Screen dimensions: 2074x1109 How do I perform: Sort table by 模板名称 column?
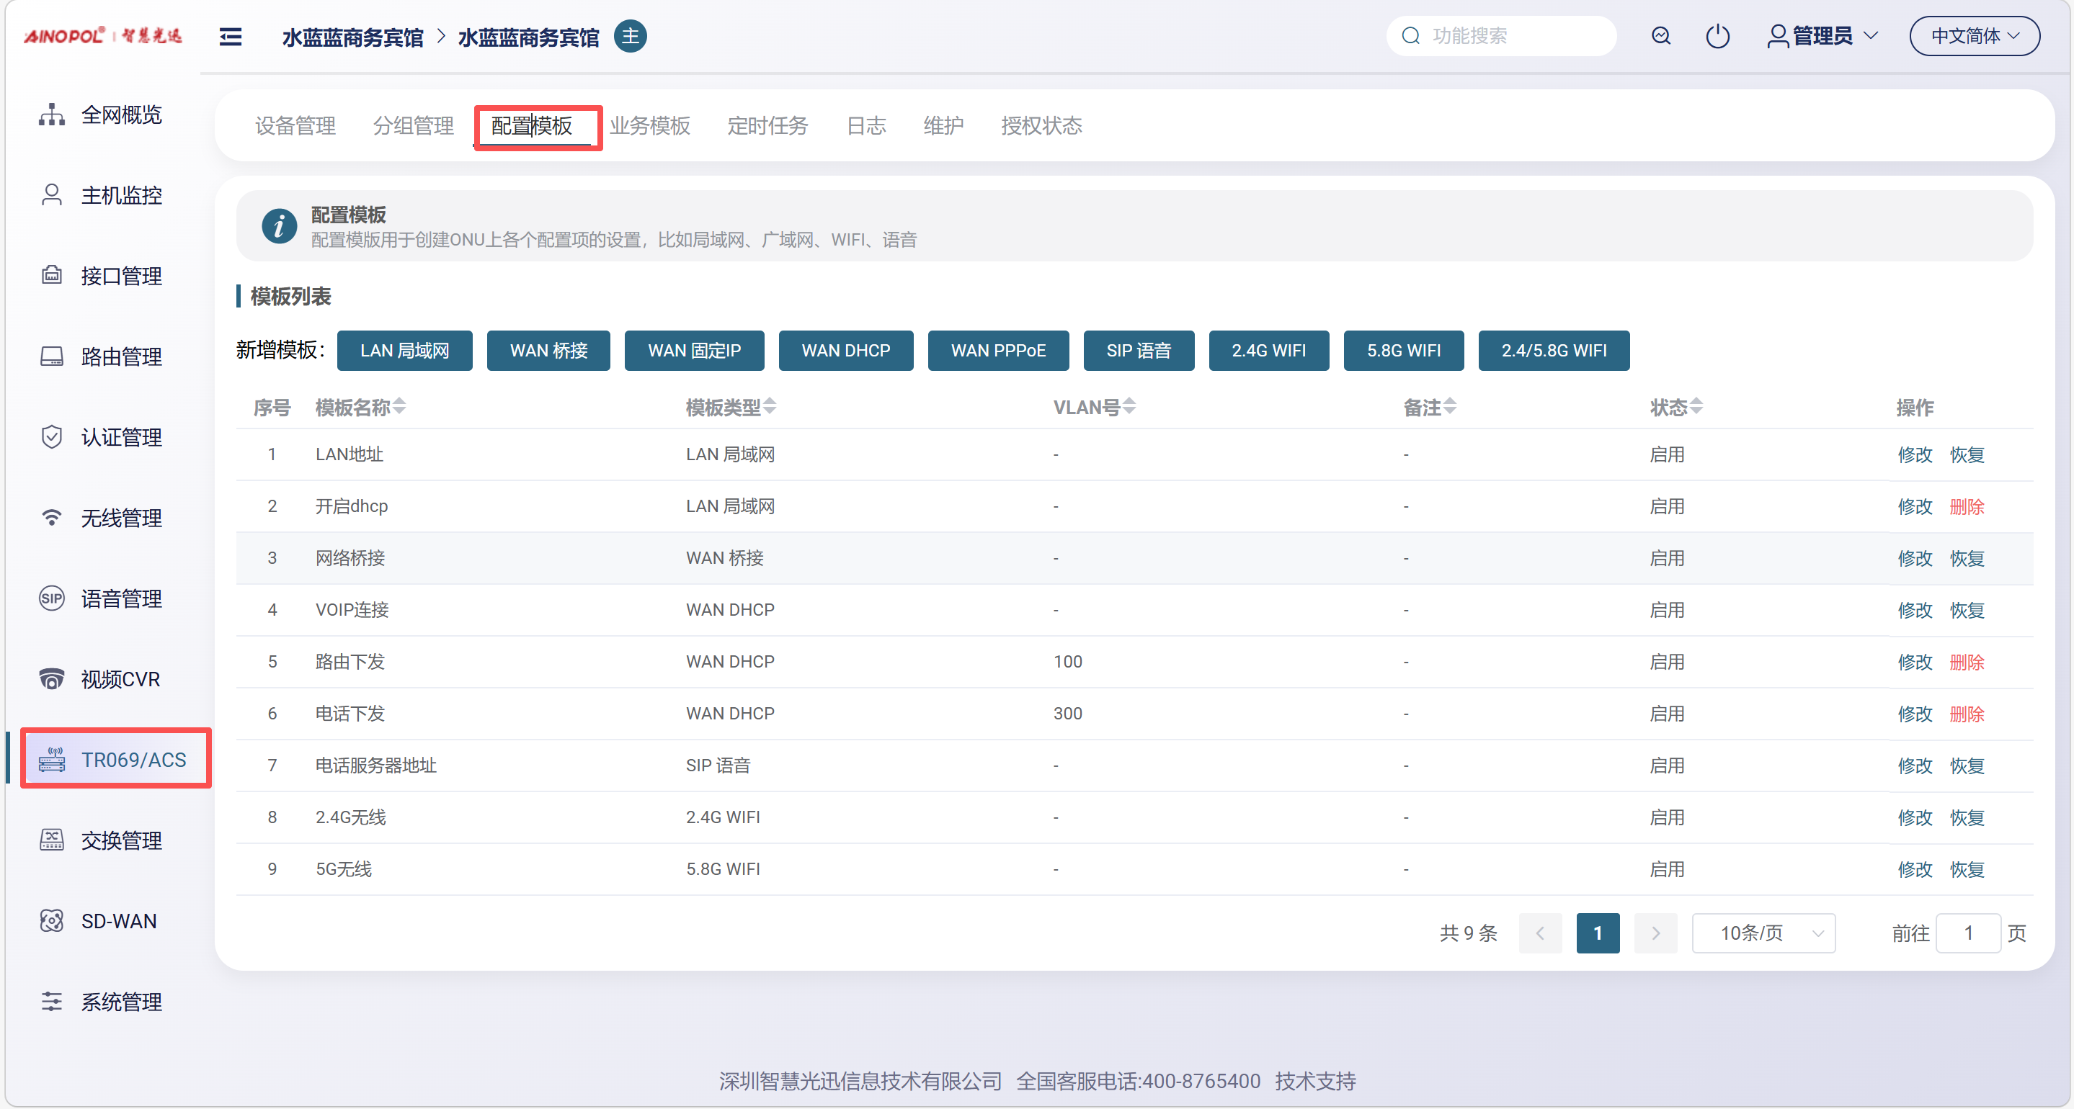coord(399,407)
